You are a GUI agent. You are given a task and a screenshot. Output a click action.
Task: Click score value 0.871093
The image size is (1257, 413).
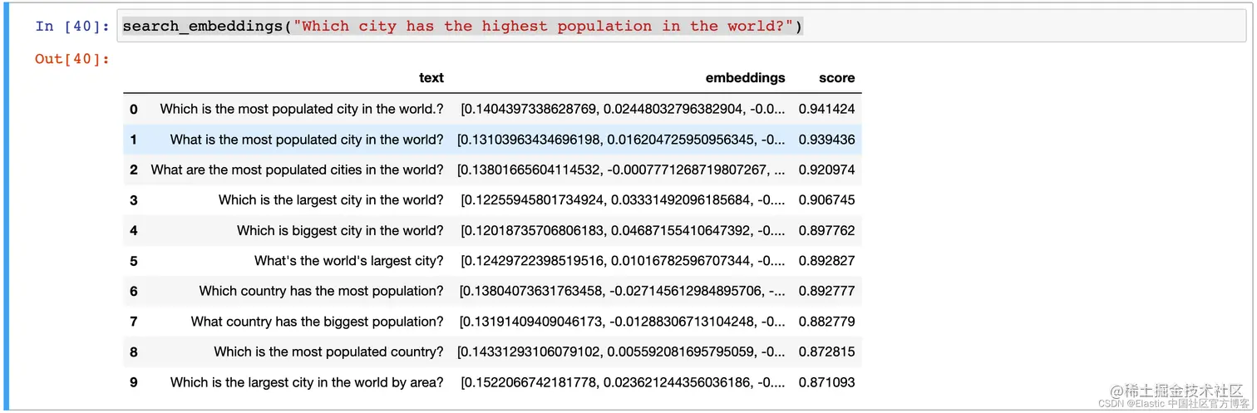827,382
